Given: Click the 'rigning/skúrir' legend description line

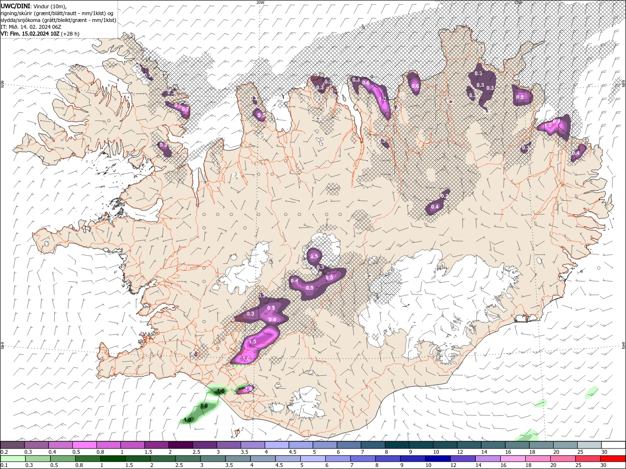Looking at the screenshot, I should [x=58, y=13].
